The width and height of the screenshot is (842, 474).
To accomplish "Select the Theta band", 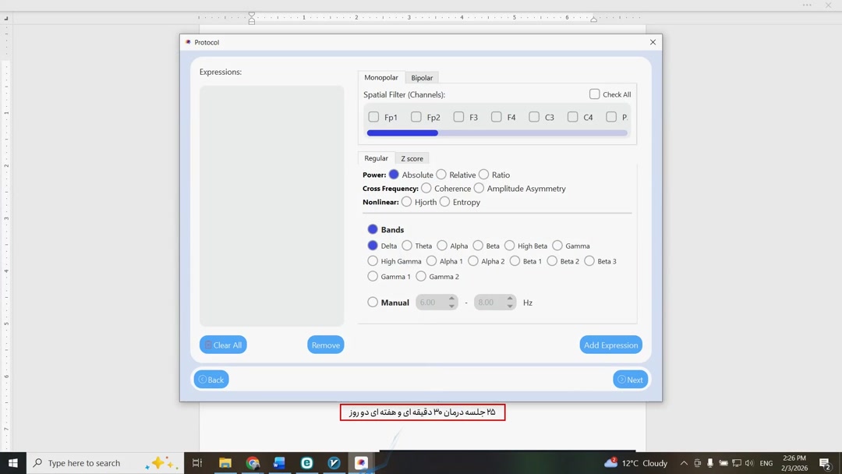I will [x=407, y=246].
